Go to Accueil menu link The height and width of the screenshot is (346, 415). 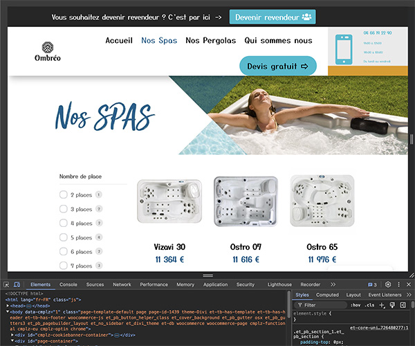[x=119, y=41]
